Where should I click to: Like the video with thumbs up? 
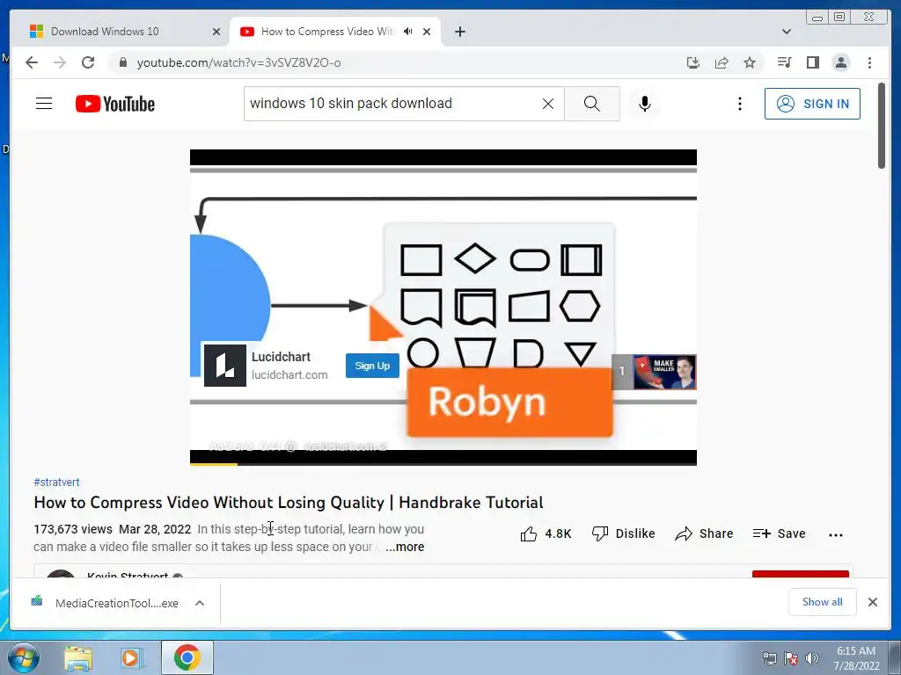click(x=546, y=533)
